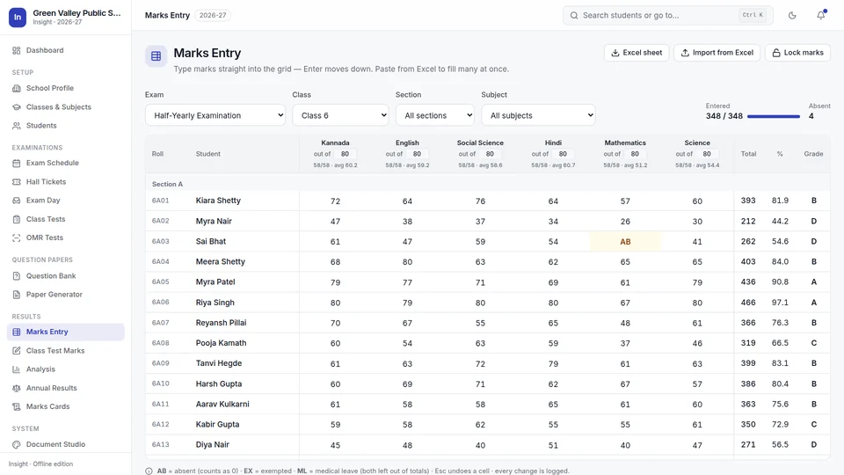
Task: Select Kiara Shetty's Kannada mark 72
Action: pos(335,201)
